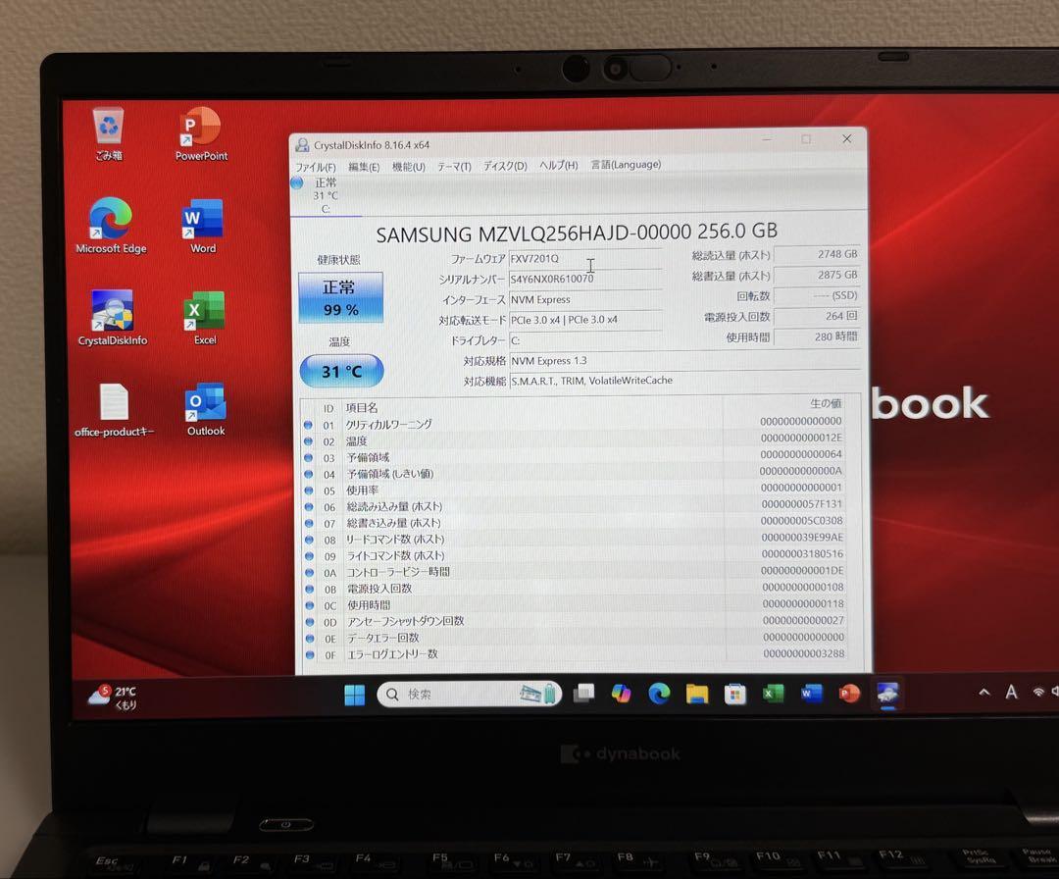Click the 総書込量 value 2875 GB
Screen dimensions: 1059x879
click(817, 275)
